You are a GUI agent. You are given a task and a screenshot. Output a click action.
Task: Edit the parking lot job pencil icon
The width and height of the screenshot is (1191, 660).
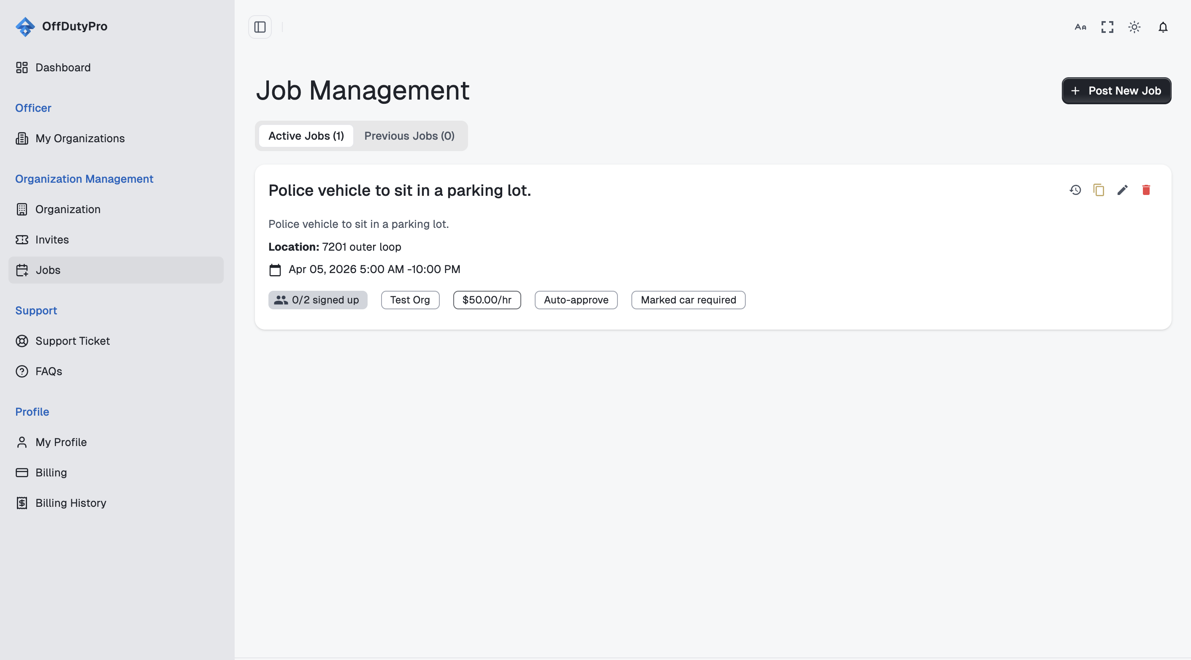1122,190
